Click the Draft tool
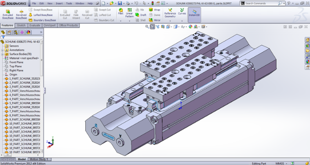The height and width of the screenshot is (165, 310). tap(141, 15)
